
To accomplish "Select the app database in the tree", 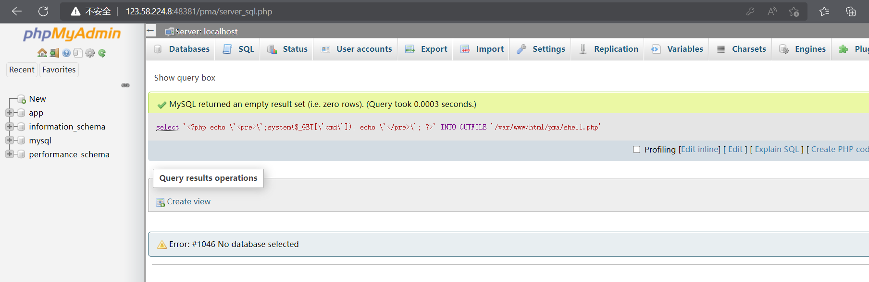I will tap(36, 113).
